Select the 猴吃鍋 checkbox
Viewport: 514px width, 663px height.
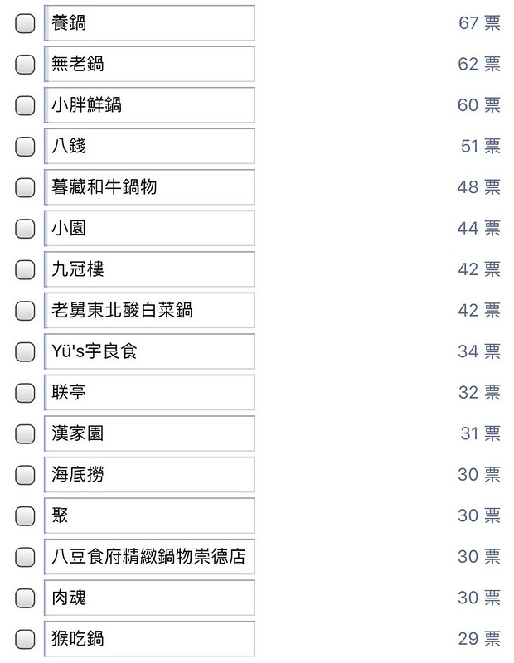(25, 639)
